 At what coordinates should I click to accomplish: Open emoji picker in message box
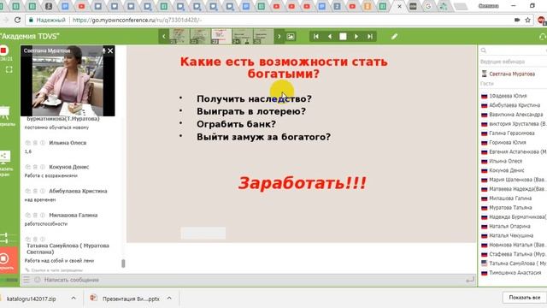pos(38,280)
